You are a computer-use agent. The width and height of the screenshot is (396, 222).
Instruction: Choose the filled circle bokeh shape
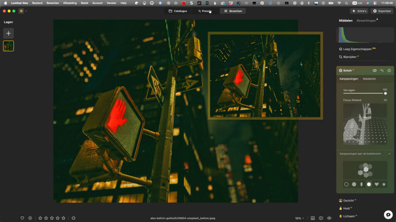[x=354, y=185]
